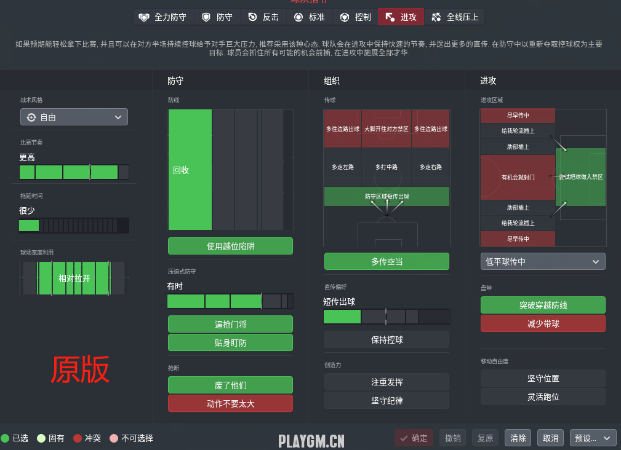
Task: Toggle the 使用越位陷阱 option
Action: click(x=230, y=247)
